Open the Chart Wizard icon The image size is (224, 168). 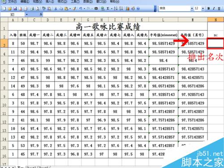127,9
